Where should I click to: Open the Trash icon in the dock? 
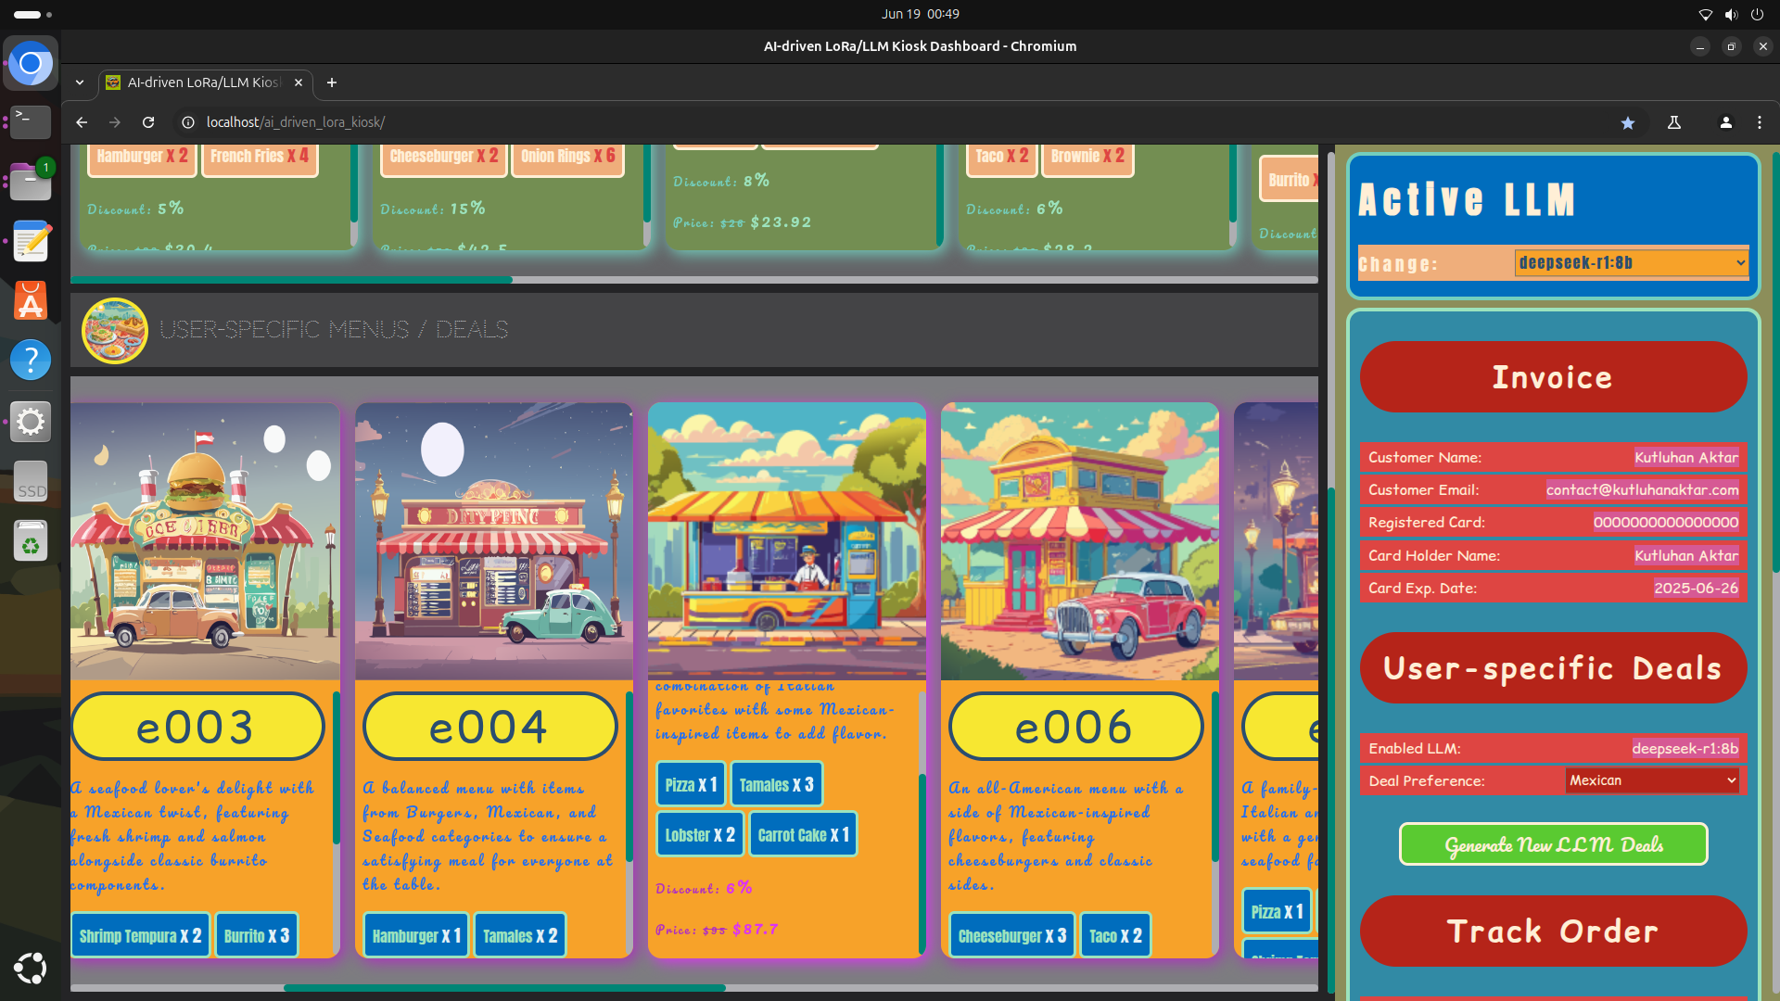(31, 540)
